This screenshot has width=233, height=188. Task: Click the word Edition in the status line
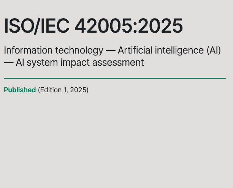[x=51, y=90]
